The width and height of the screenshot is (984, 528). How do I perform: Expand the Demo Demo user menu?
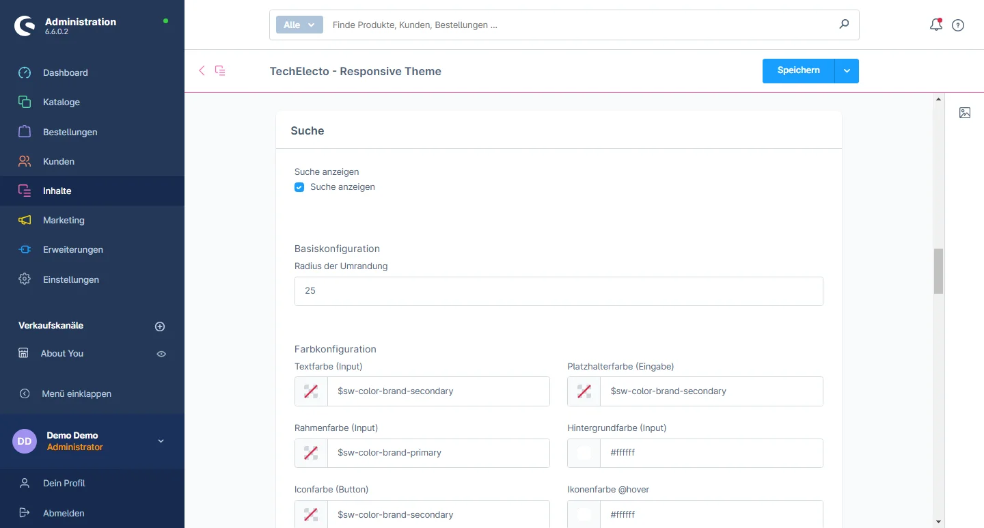point(161,441)
